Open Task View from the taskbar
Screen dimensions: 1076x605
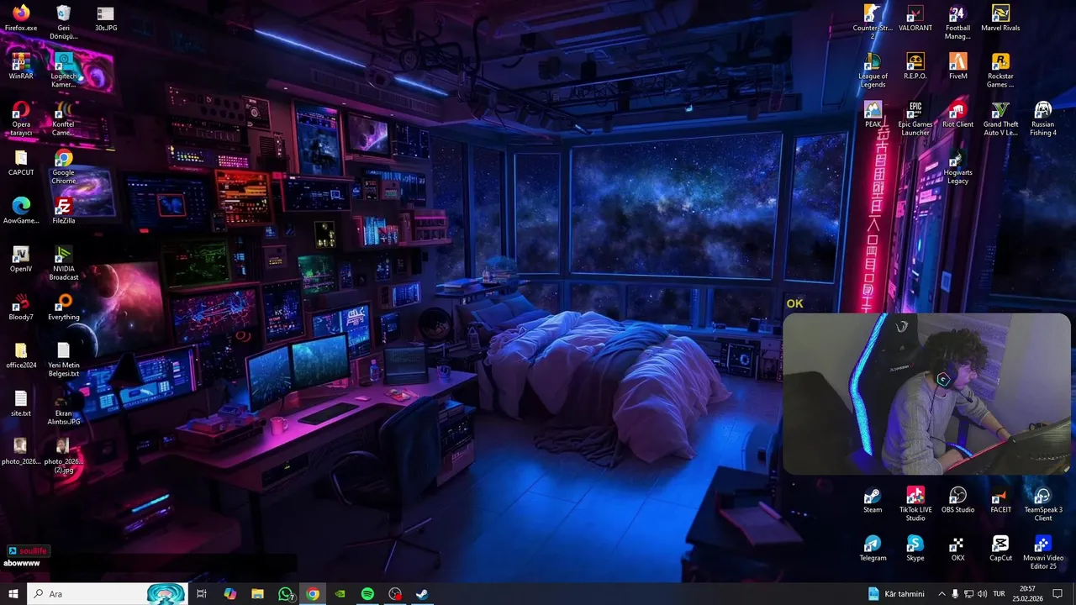click(x=202, y=594)
